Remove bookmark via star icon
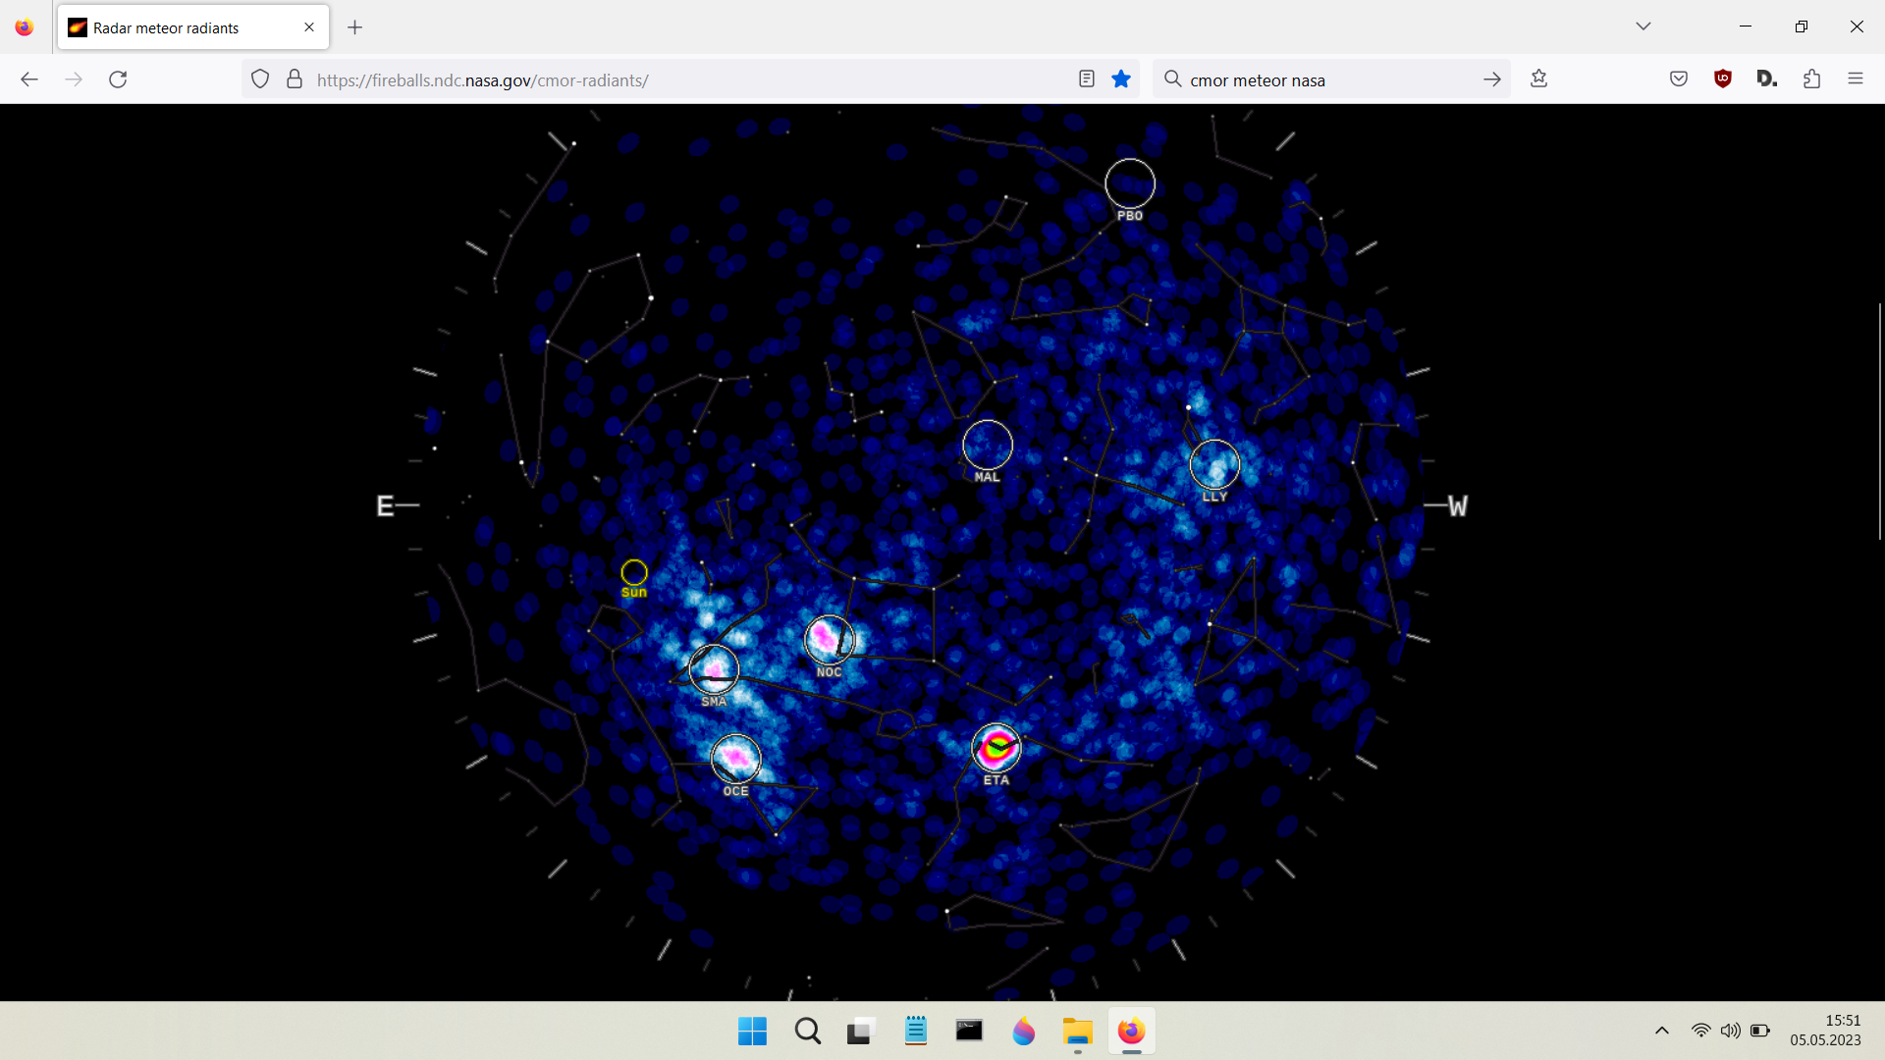Viewport: 1885px width, 1060px height. tap(1121, 79)
